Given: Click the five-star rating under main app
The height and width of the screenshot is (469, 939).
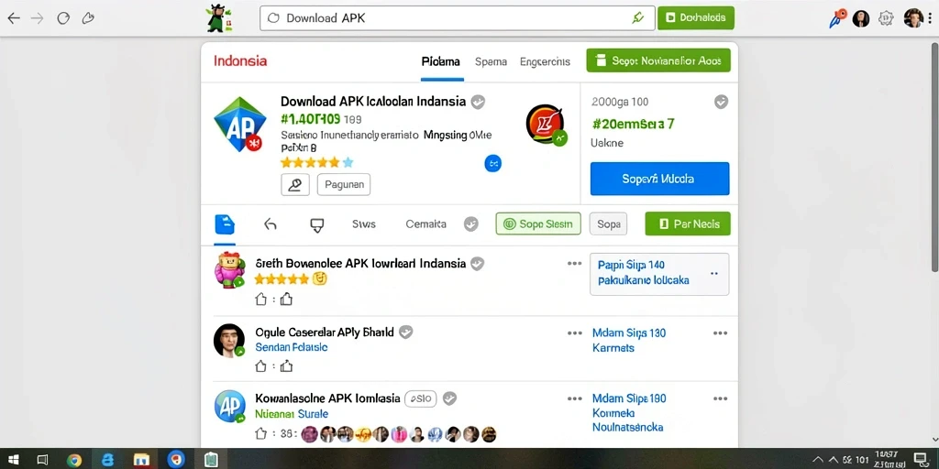Looking at the screenshot, I should click(316, 162).
